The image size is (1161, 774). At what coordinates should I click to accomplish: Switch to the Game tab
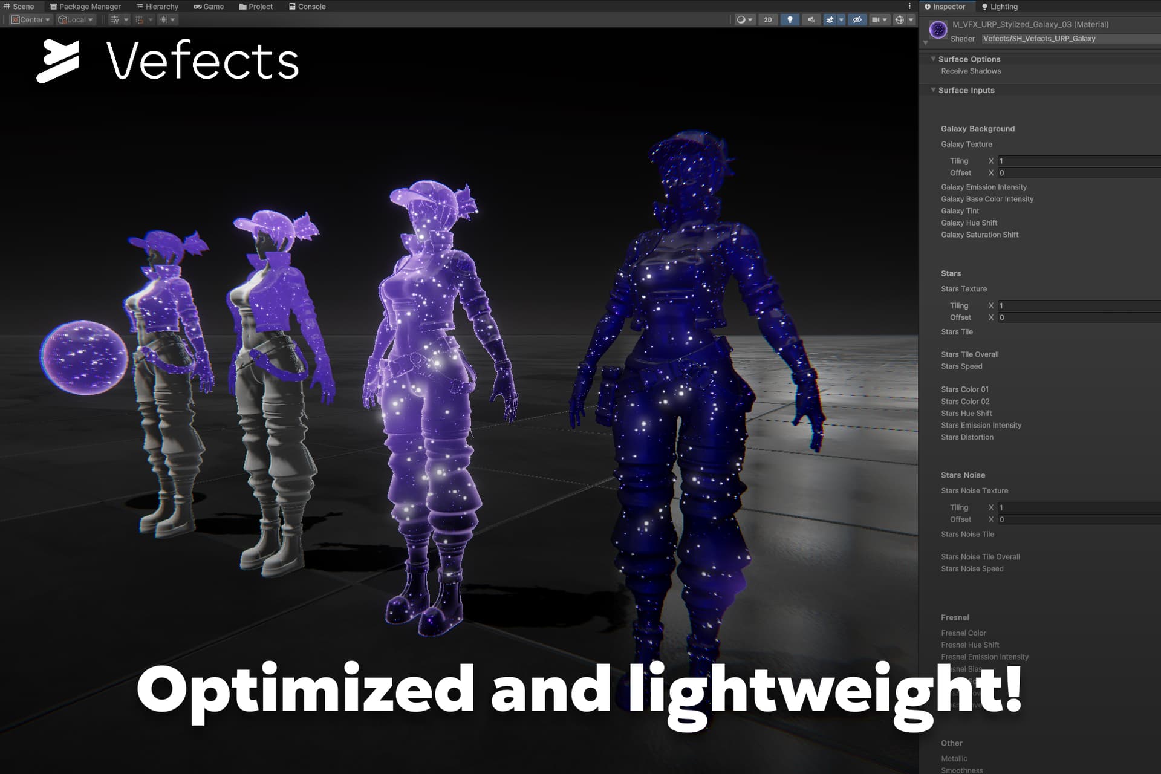pyautogui.click(x=209, y=7)
